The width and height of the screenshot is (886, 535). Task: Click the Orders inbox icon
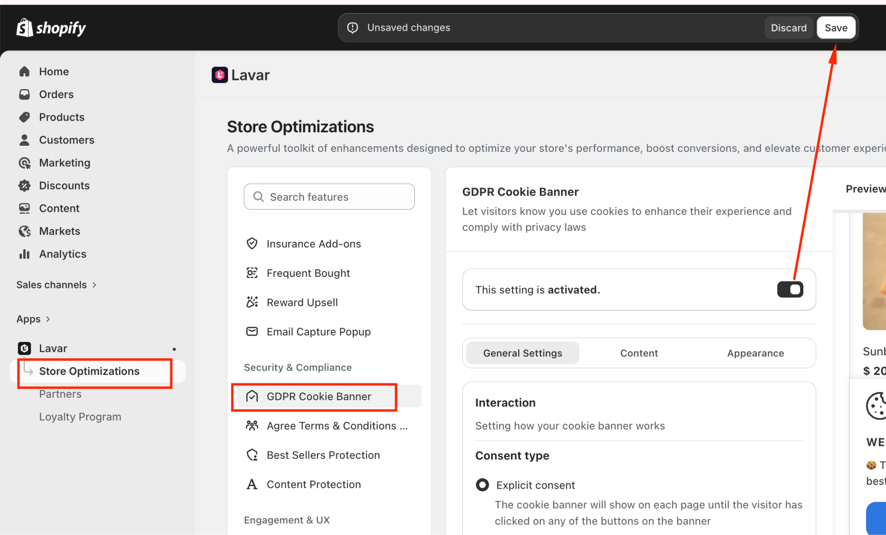(x=25, y=94)
